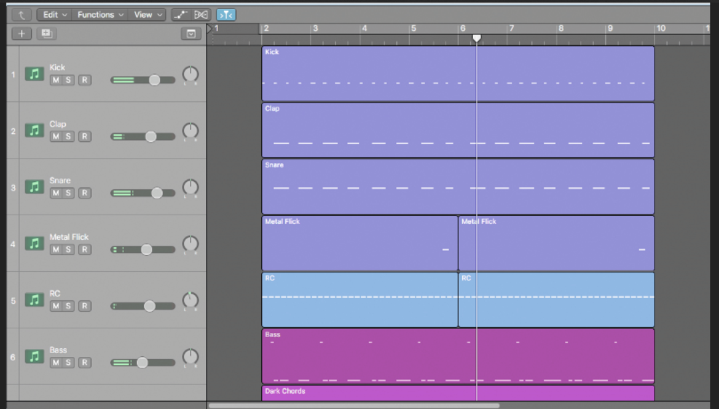
Task: Click the Metal Flick track instrument icon
Action: click(34, 243)
